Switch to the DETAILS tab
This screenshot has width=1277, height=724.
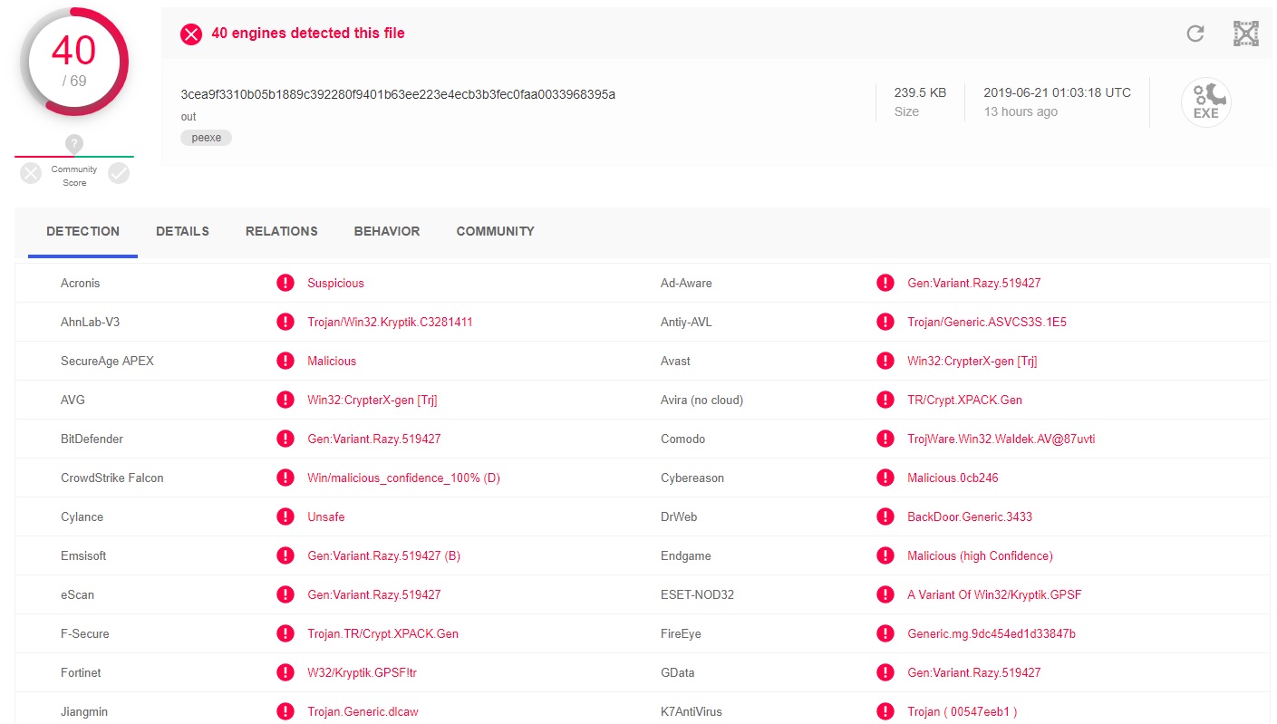(182, 231)
